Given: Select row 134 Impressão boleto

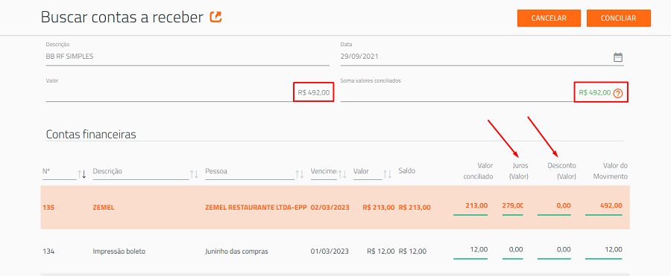Looking at the screenshot, I should (335, 251).
